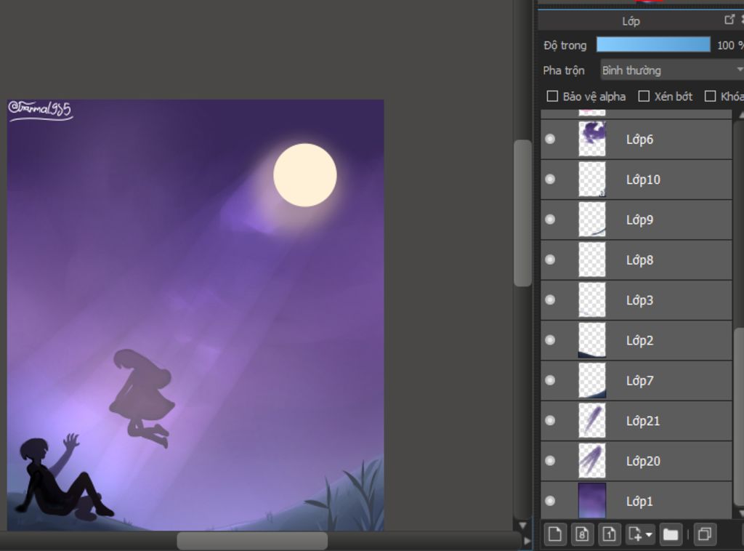Hide the Lớp1 background layer
The height and width of the screenshot is (551, 744).
pyautogui.click(x=550, y=501)
